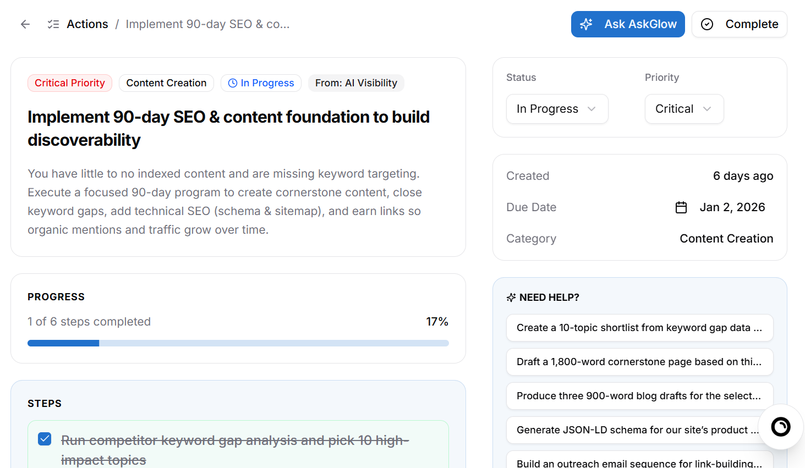This screenshot has height=468, width=805.
Task: Click the Critical Priority badge
Action: point(69,82)
